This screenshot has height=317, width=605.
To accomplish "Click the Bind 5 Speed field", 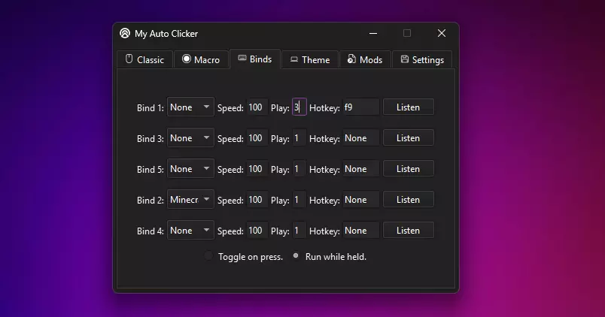I will point(257,169).
